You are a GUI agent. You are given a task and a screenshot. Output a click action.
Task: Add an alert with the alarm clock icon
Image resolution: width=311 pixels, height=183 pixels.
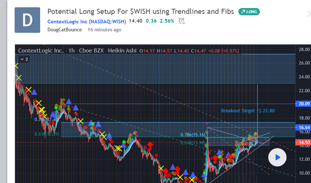(181, 21)
